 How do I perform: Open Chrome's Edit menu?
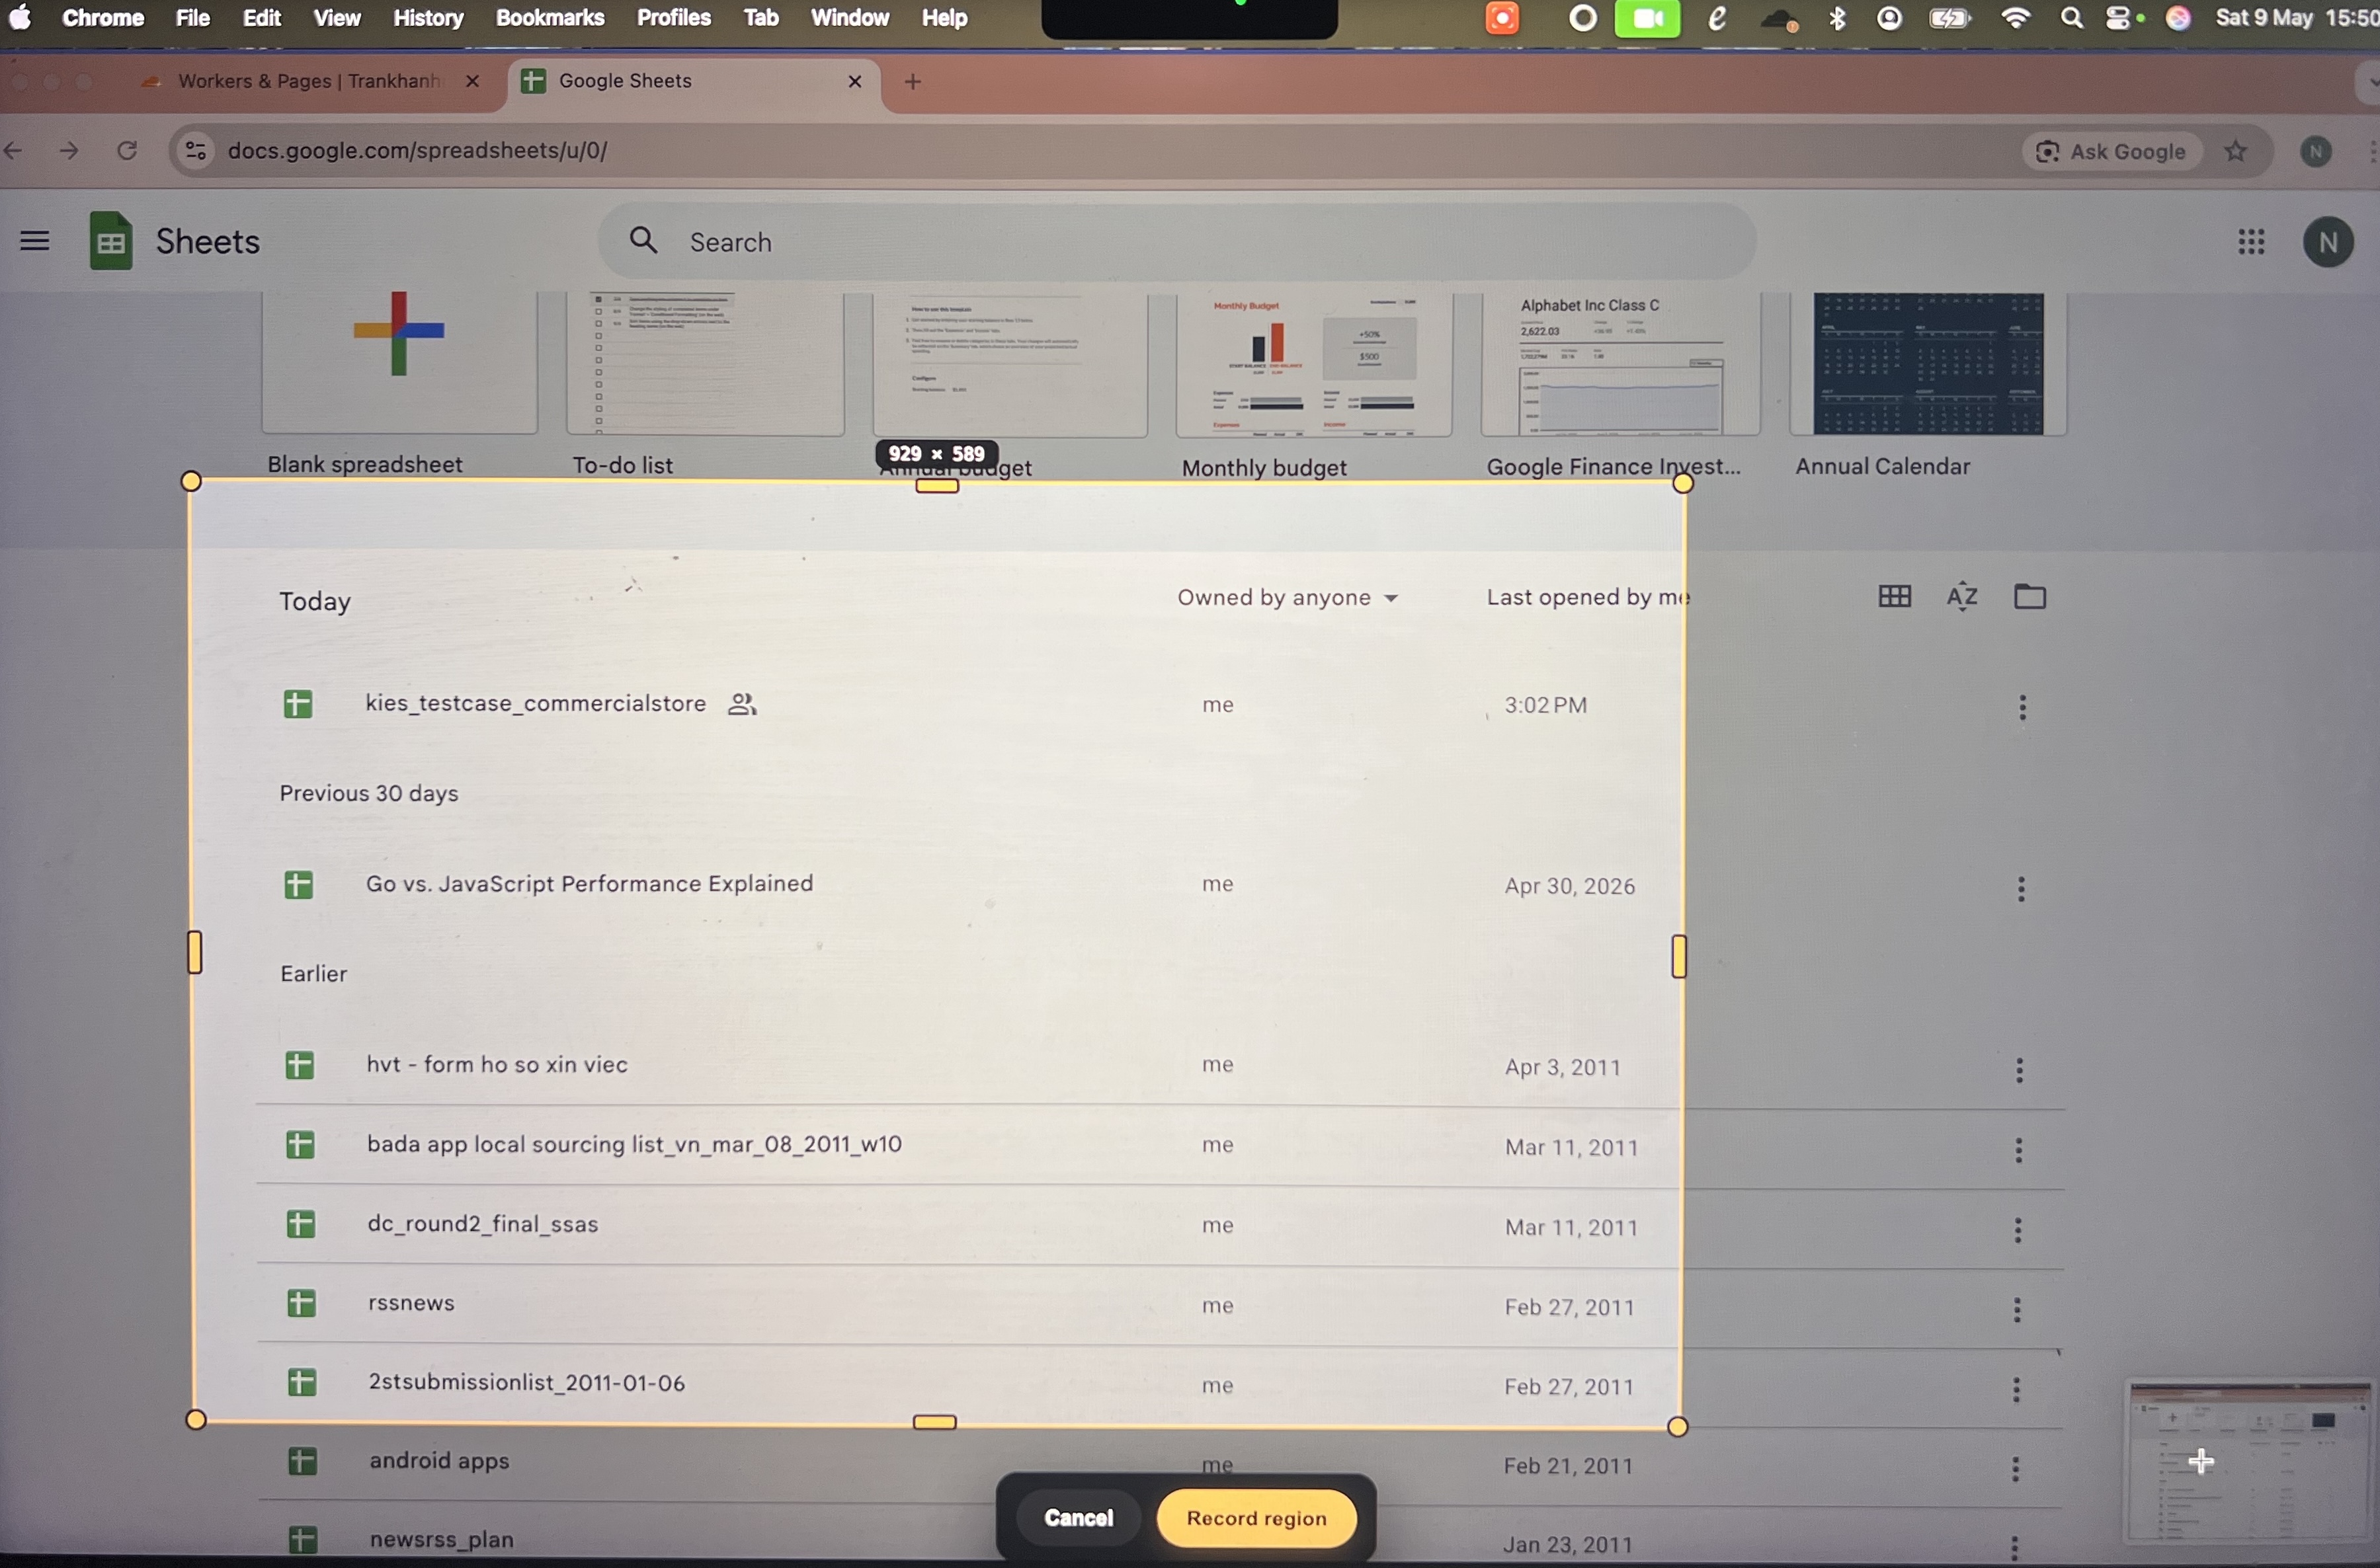(261, 18)
